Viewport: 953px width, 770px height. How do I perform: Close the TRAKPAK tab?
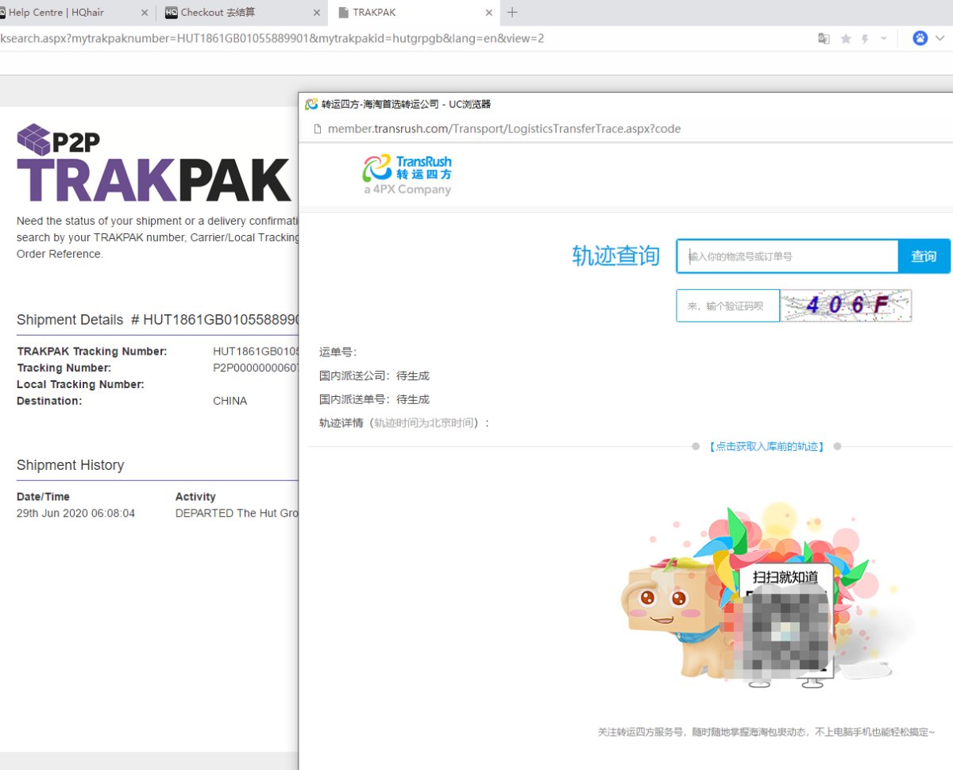pos(489,13)
